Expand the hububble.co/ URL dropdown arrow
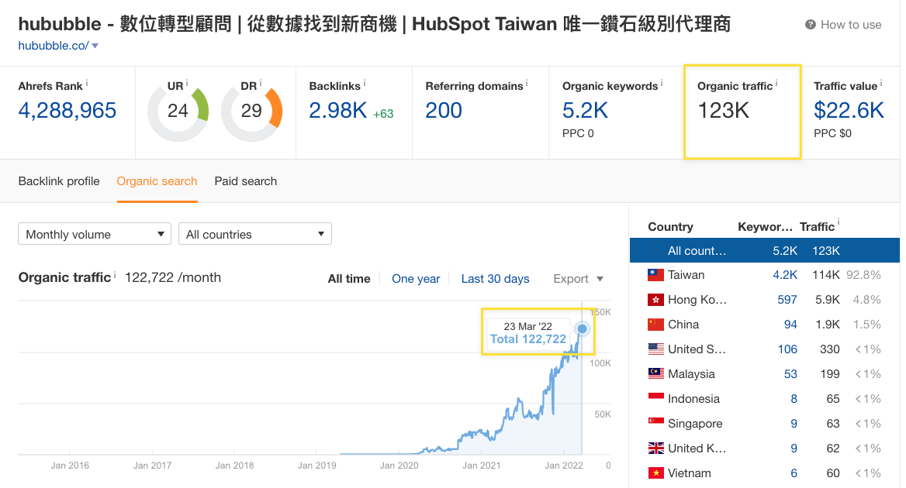Screen dimensions: 906x488 (95, 46)
